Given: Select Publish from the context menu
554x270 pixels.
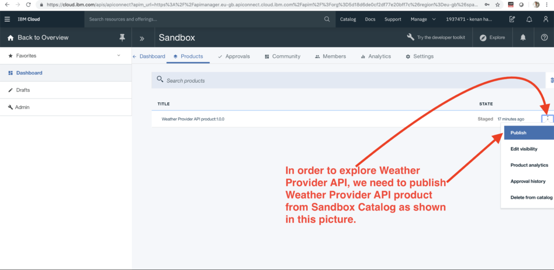Looking at the screenshot, I should tap(529, 133).
